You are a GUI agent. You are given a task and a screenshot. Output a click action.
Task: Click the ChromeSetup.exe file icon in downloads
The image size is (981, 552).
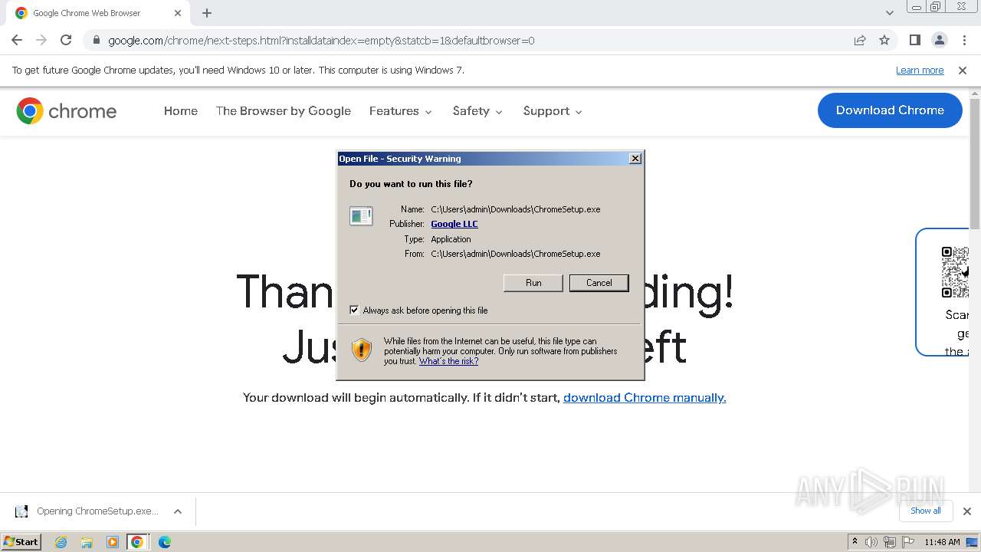pyautogui.click(x=22, y=511)
